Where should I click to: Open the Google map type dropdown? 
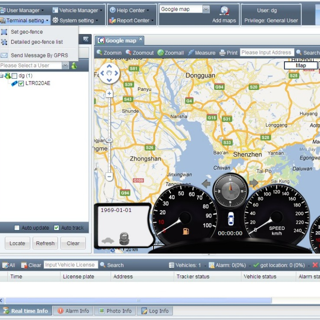206,9
